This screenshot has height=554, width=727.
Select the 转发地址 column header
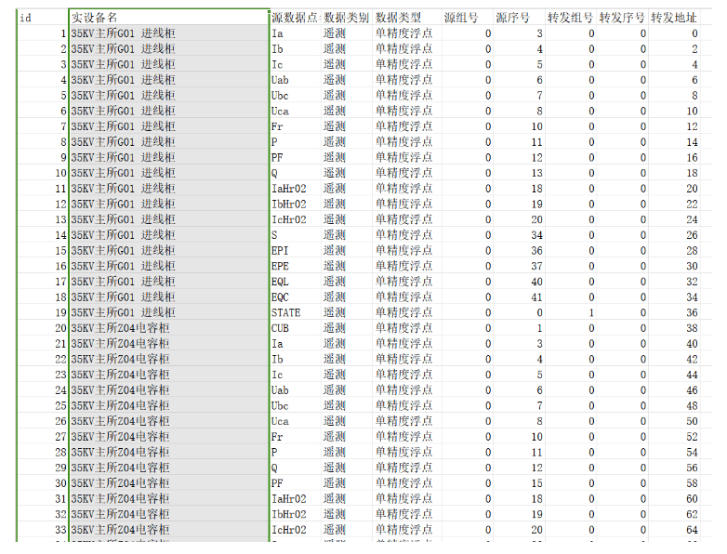click(x=674, y=18)
